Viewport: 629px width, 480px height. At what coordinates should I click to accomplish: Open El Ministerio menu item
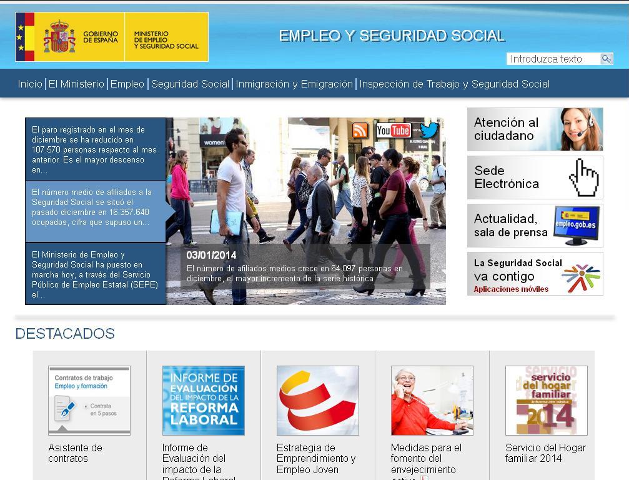(76, 84)
